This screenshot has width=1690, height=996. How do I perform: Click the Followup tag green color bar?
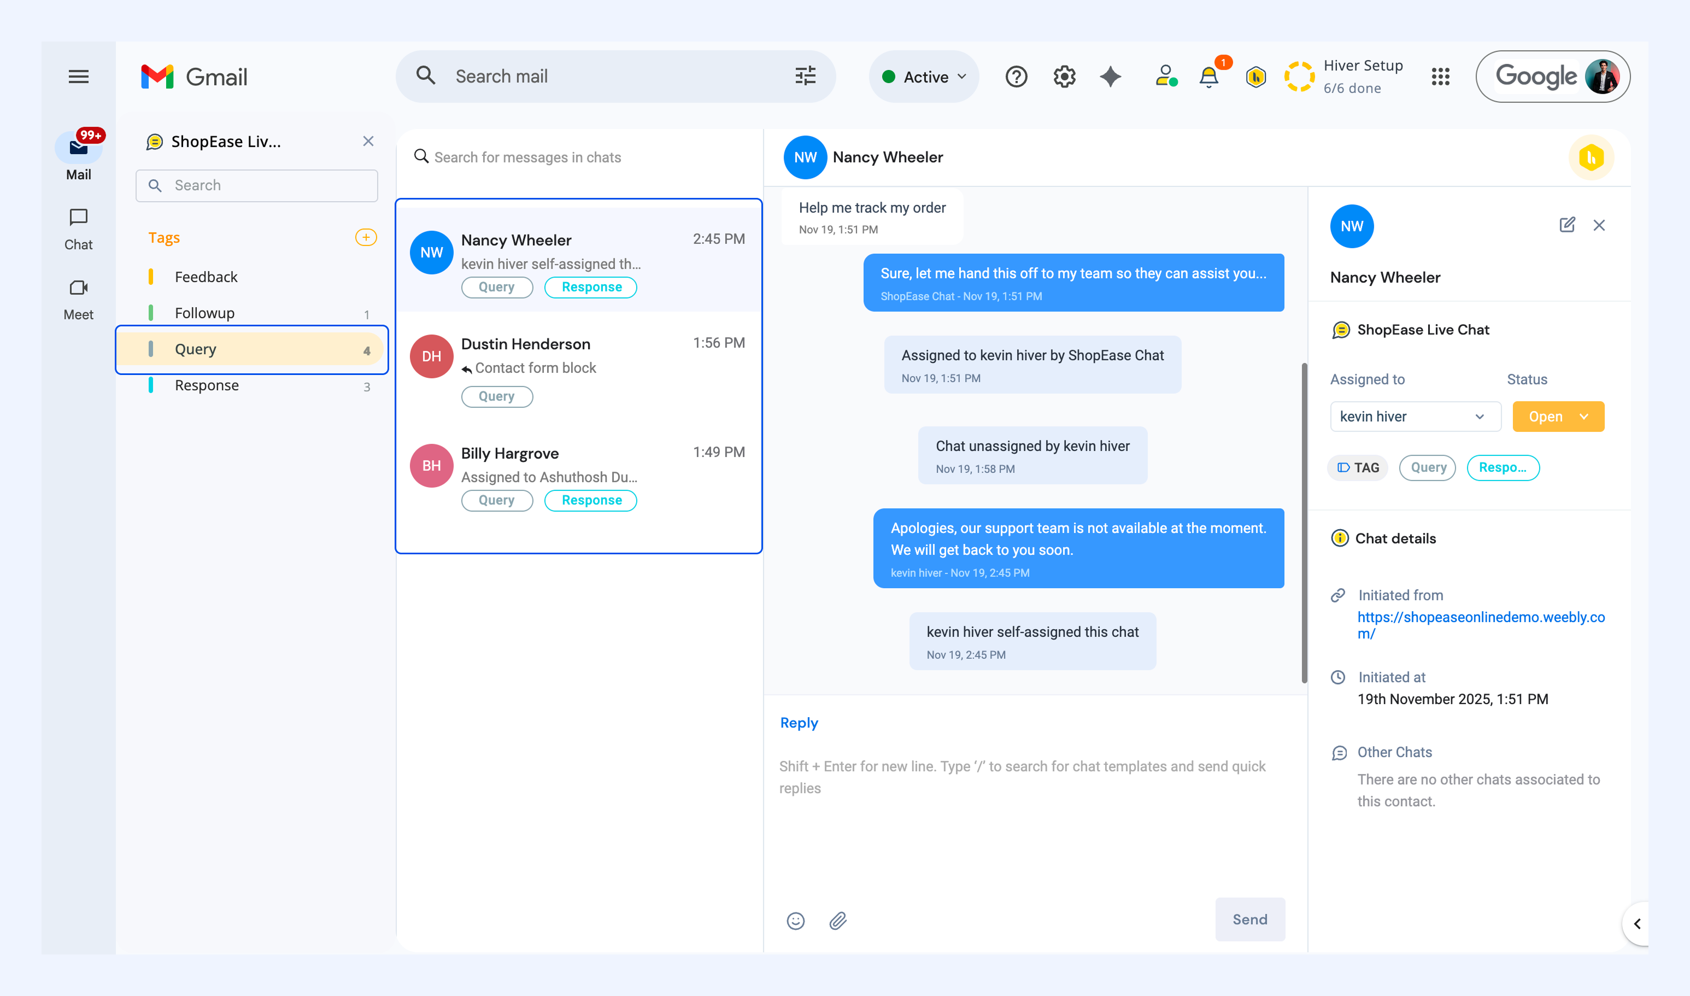[x=151, y=313]
